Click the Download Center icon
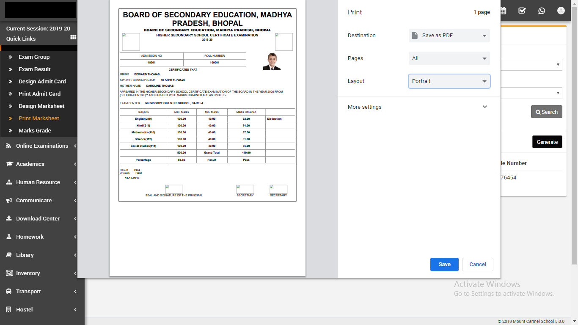Image resolution: width=578 pixels, height=325 pixels. [9, 219]
